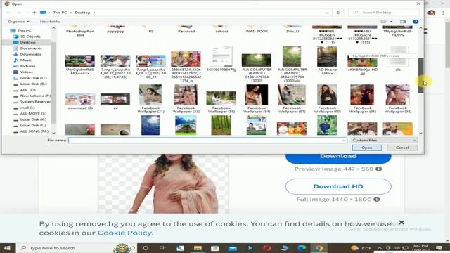Expand the address bar history dropdown
This screenshot has width=450, height=253.
(326, 13)
